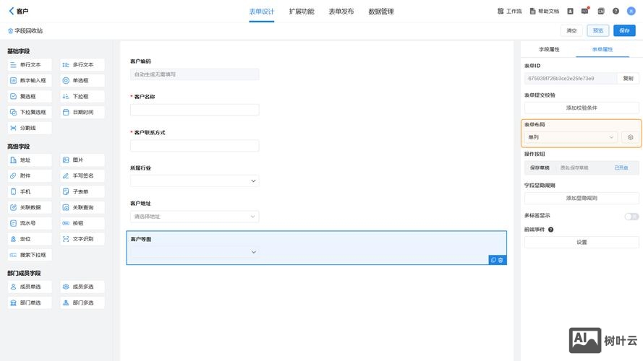Switch to the 表单设计 tab
Viewport: 643px width, 361px height.
click(262, 12)
